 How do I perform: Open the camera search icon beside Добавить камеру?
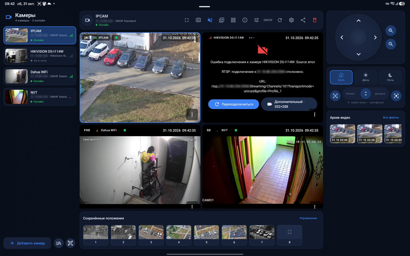tap(59, 243)
